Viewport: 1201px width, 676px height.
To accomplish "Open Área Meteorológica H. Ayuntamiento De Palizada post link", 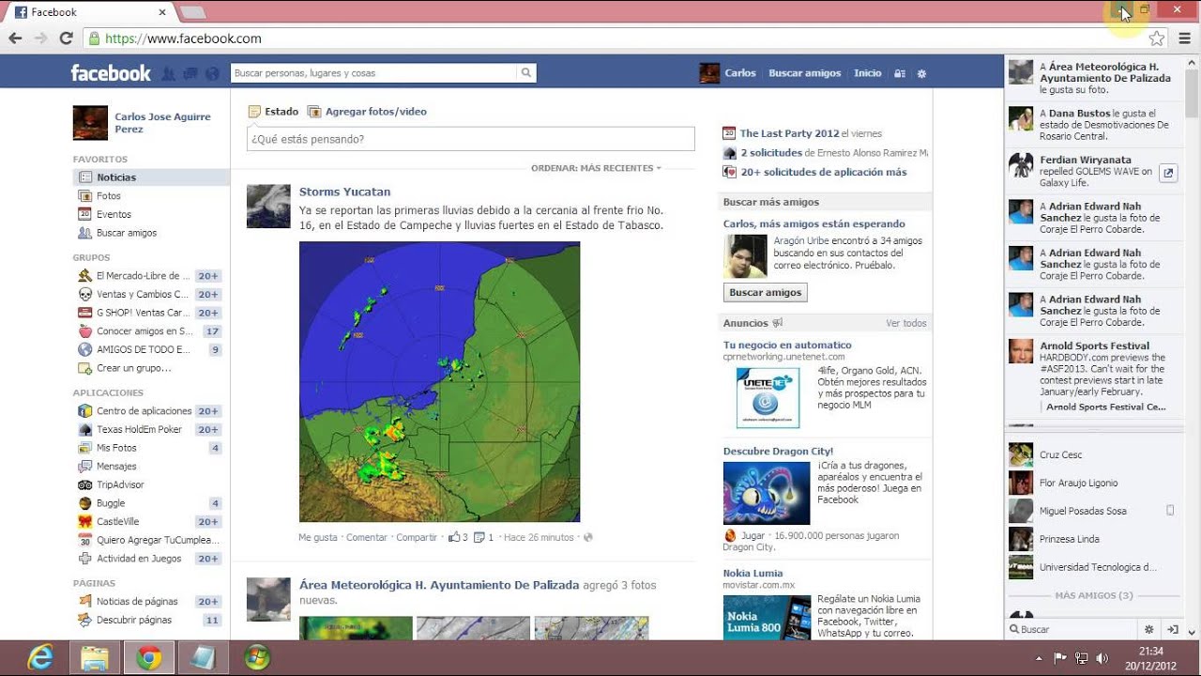I will 439,585.
